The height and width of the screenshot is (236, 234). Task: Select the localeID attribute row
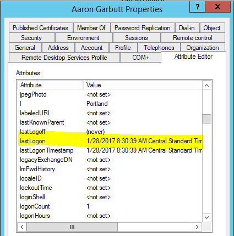(110, 178)
